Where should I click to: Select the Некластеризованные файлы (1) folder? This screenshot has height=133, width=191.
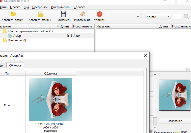(31, 31)
